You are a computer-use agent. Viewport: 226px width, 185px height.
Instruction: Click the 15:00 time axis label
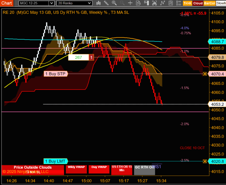click(x=86, y=181)
